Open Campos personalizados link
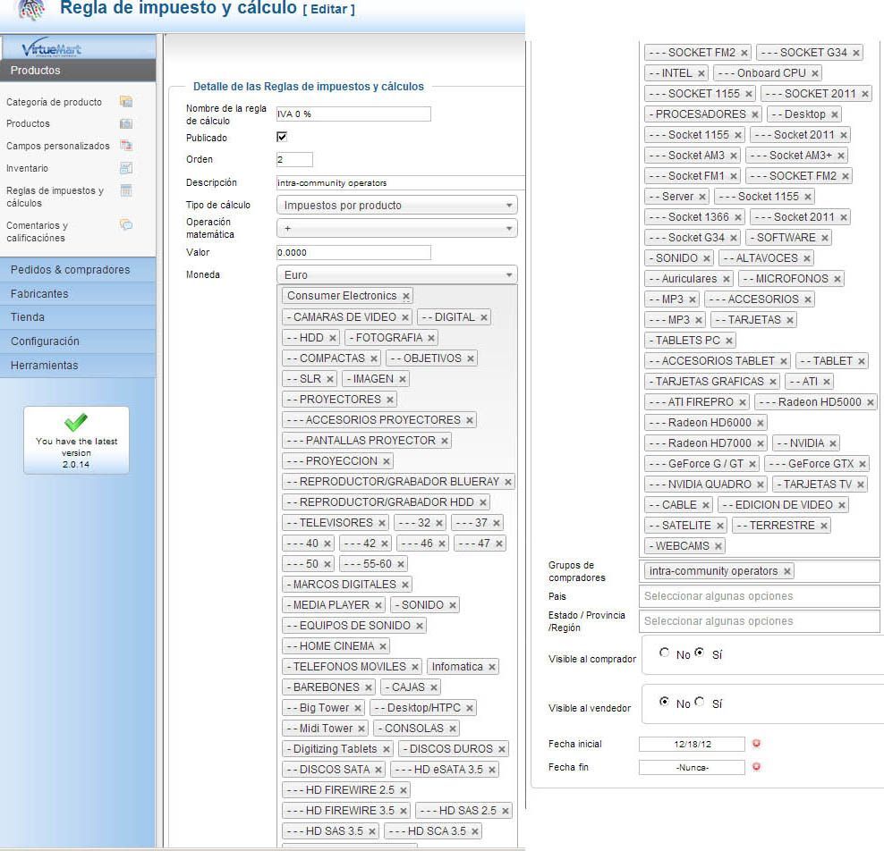Image resolution: width=884 pixels, height=851 pixels. point(58,146)
